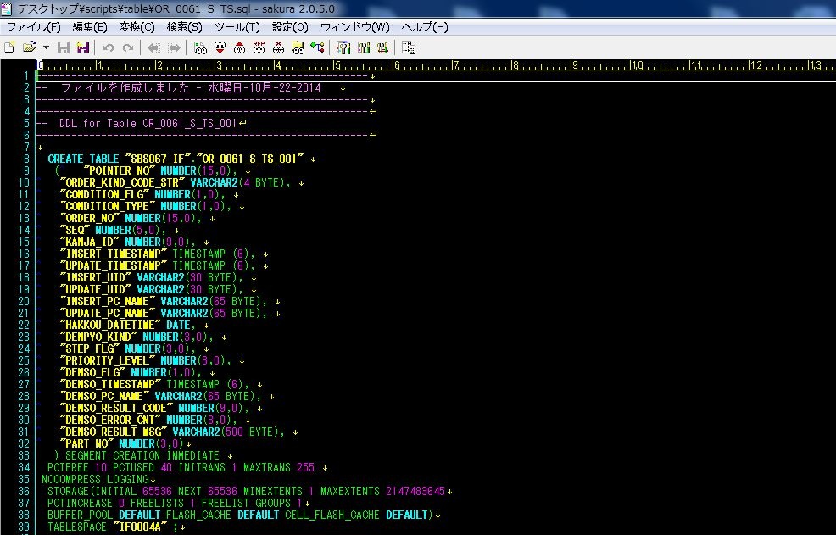The image size is (836, 535).
Task: Expand the 設定(O) menu
Action: 290,26
